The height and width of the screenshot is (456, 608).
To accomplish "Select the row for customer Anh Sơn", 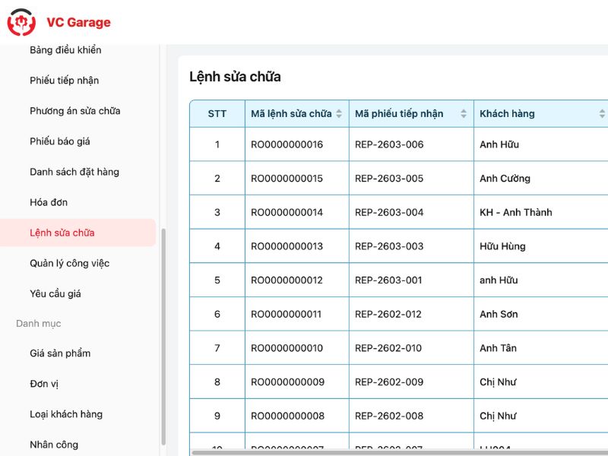I will pos(499,314).
